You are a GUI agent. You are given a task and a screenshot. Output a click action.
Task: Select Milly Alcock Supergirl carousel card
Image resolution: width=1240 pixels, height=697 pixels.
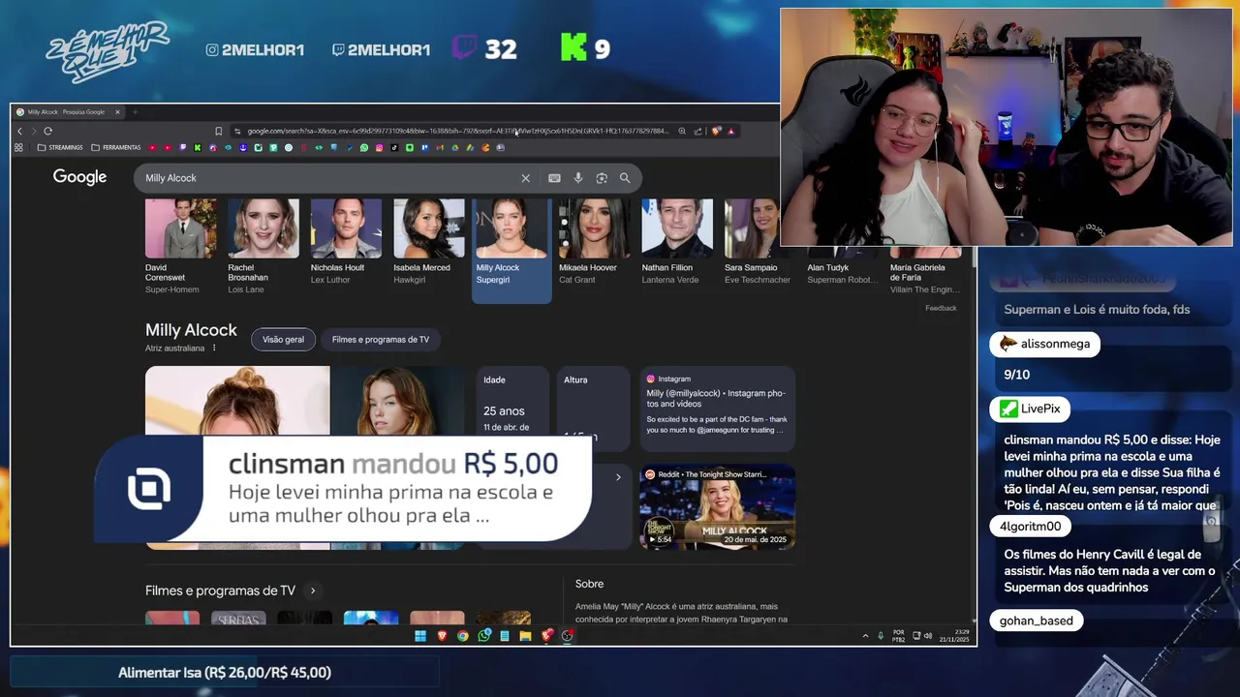[x=511, y=250]
